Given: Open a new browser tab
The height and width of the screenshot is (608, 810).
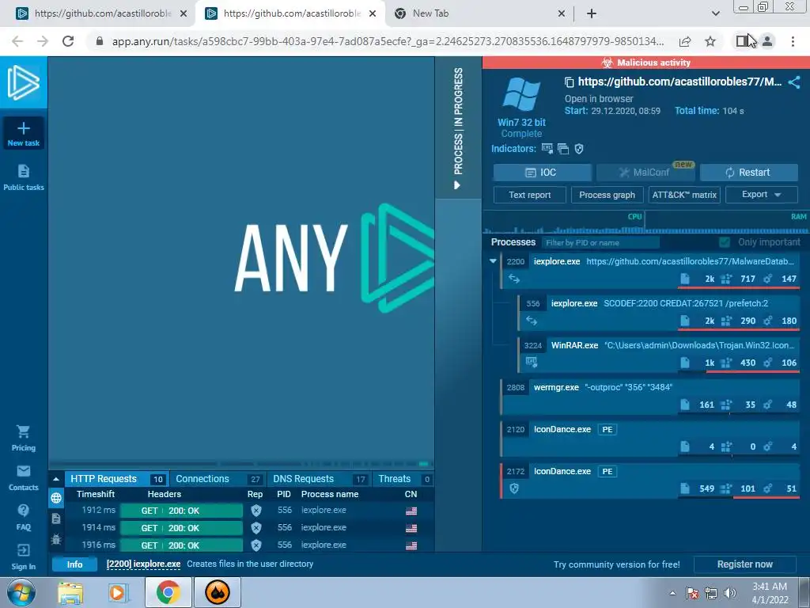Looking at the screenshot, I should tap(592, 13).
